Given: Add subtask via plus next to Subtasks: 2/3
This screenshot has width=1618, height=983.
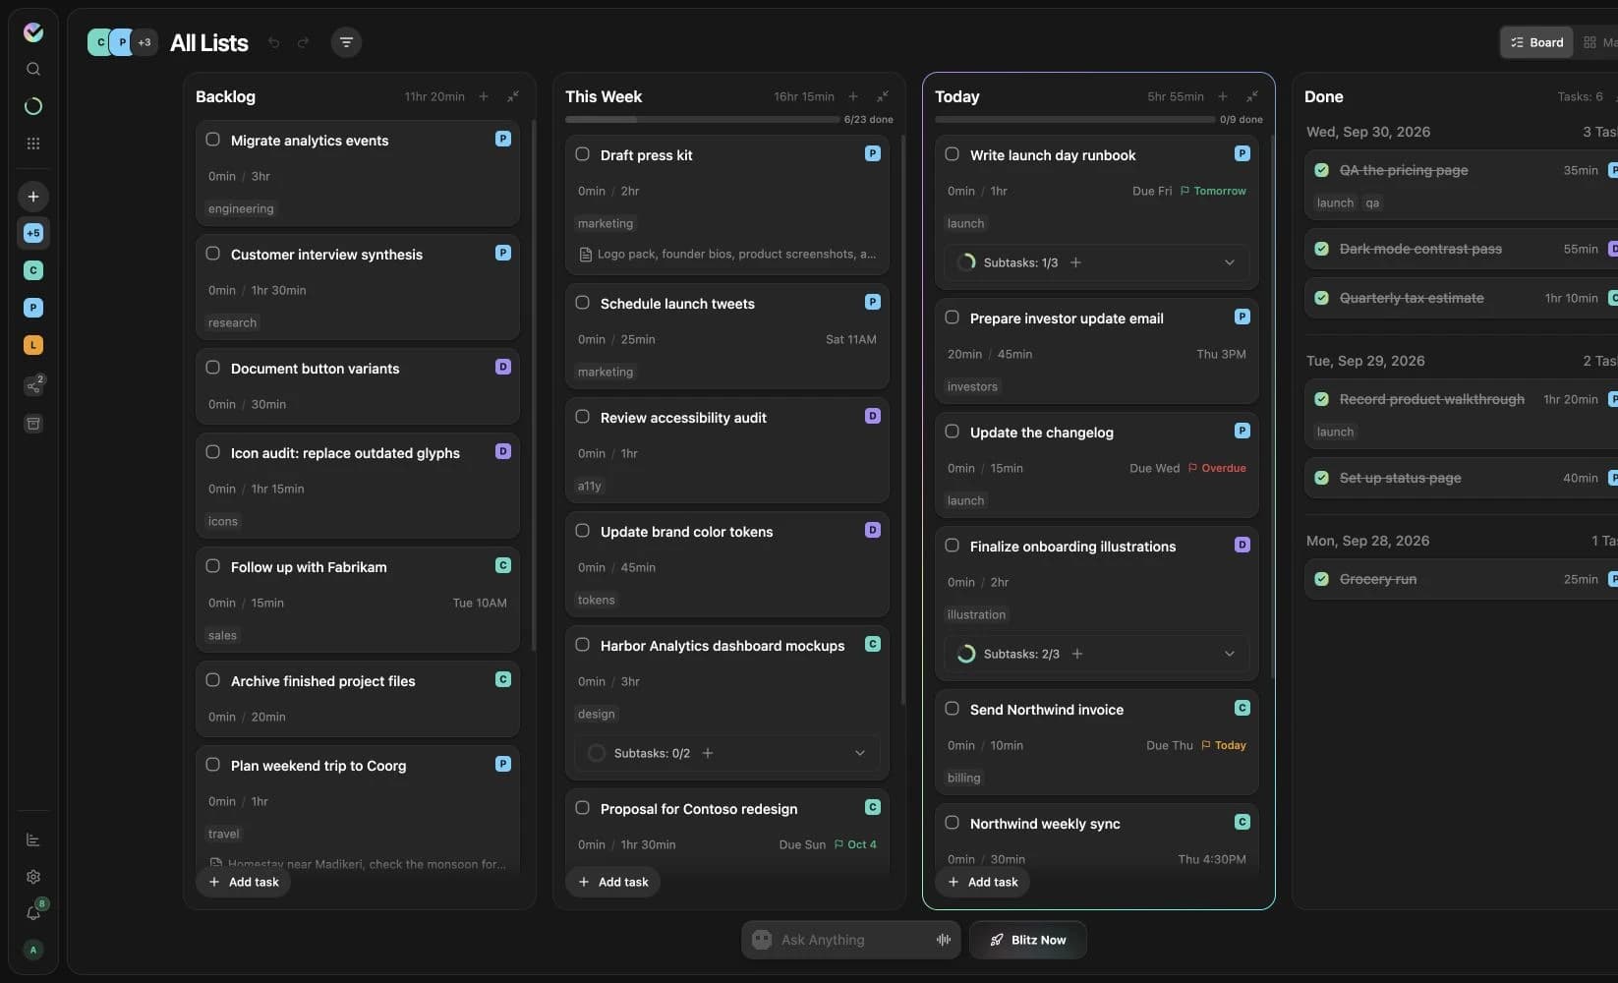Looking at the screenshot, I should (x=1077, y=654).
